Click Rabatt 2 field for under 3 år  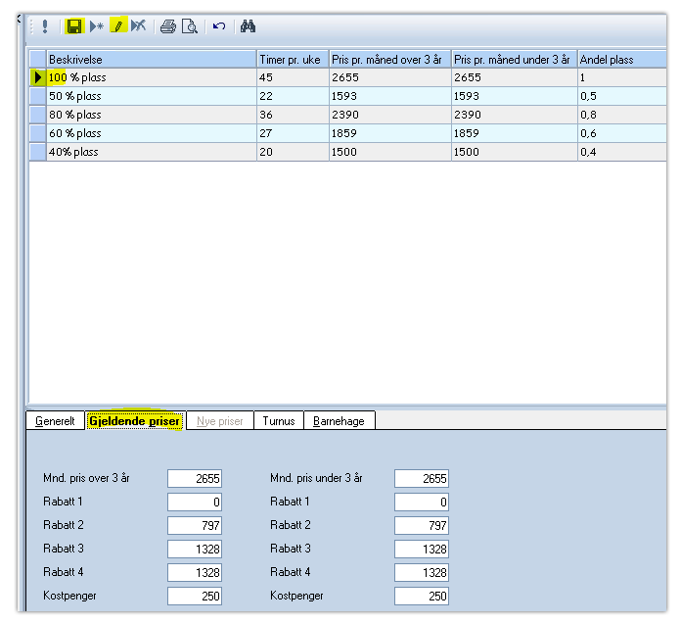422,525
